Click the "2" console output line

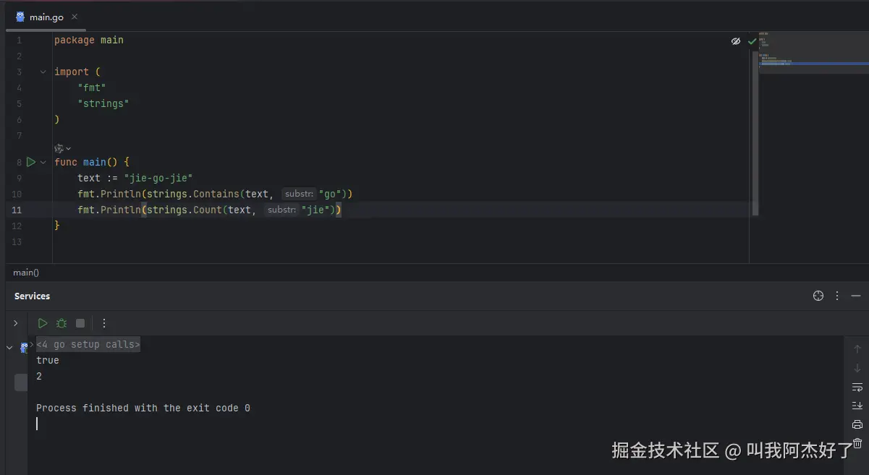(x=39, y=376)
